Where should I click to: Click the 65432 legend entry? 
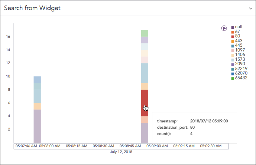(x=241, y=78)
